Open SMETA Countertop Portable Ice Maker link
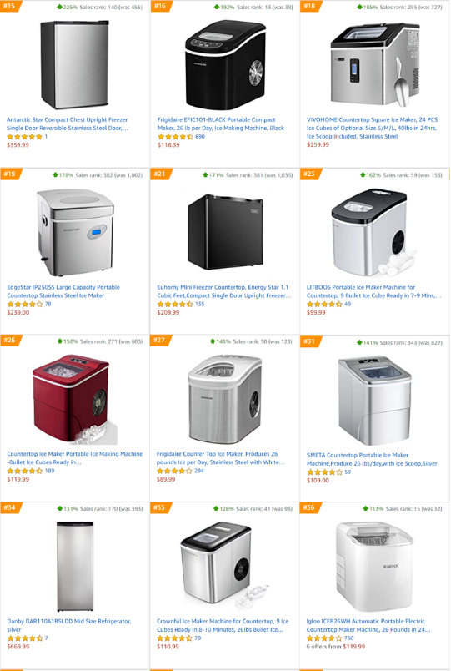This screenshot has width=451, height=671. pyautogui.click(x=372, y=459)
